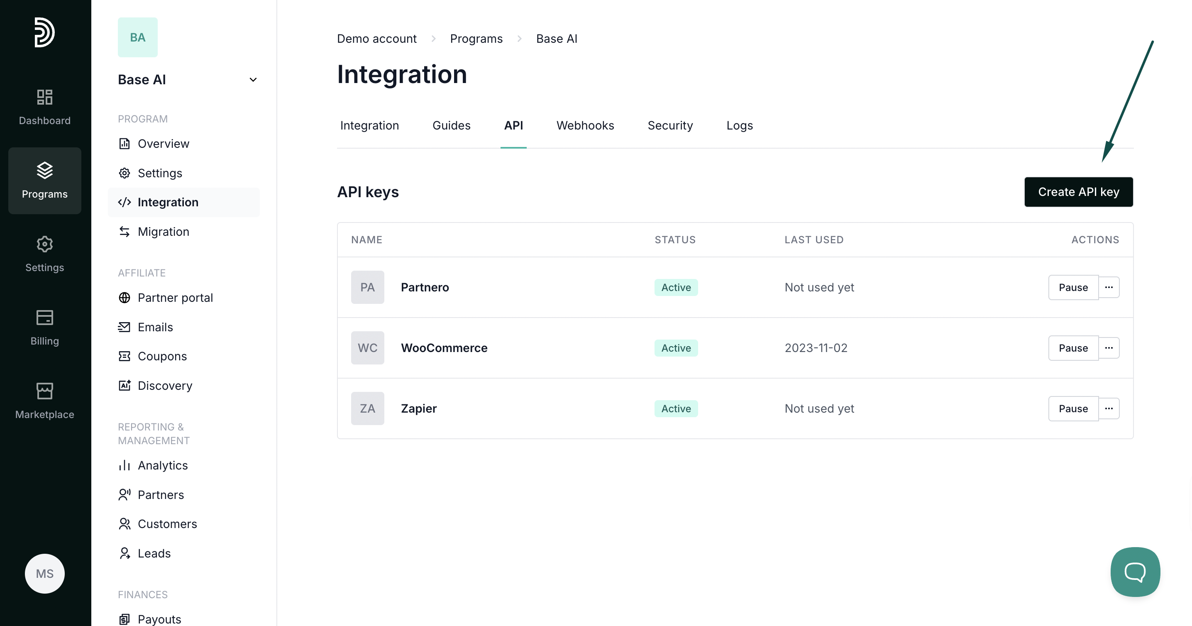Click Programs breadcrumb link
Screen dimensions: 1192x626
[476, 39]
